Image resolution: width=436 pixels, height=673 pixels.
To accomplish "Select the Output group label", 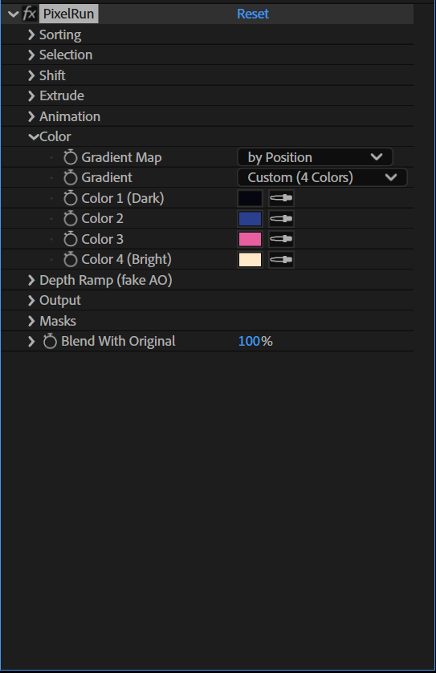I will tap(60, 301).
